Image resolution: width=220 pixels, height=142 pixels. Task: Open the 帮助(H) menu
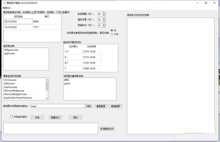6,8
